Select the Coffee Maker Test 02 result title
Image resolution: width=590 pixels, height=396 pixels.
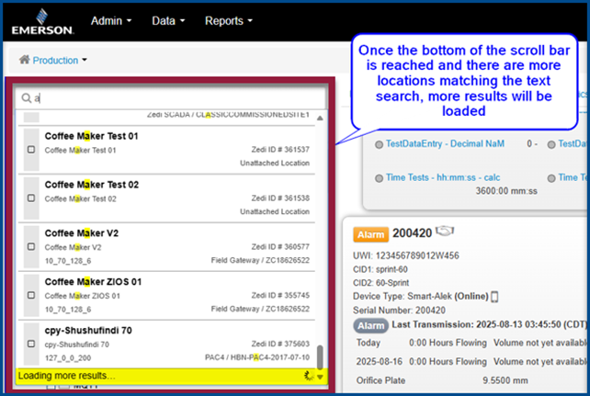91,185
